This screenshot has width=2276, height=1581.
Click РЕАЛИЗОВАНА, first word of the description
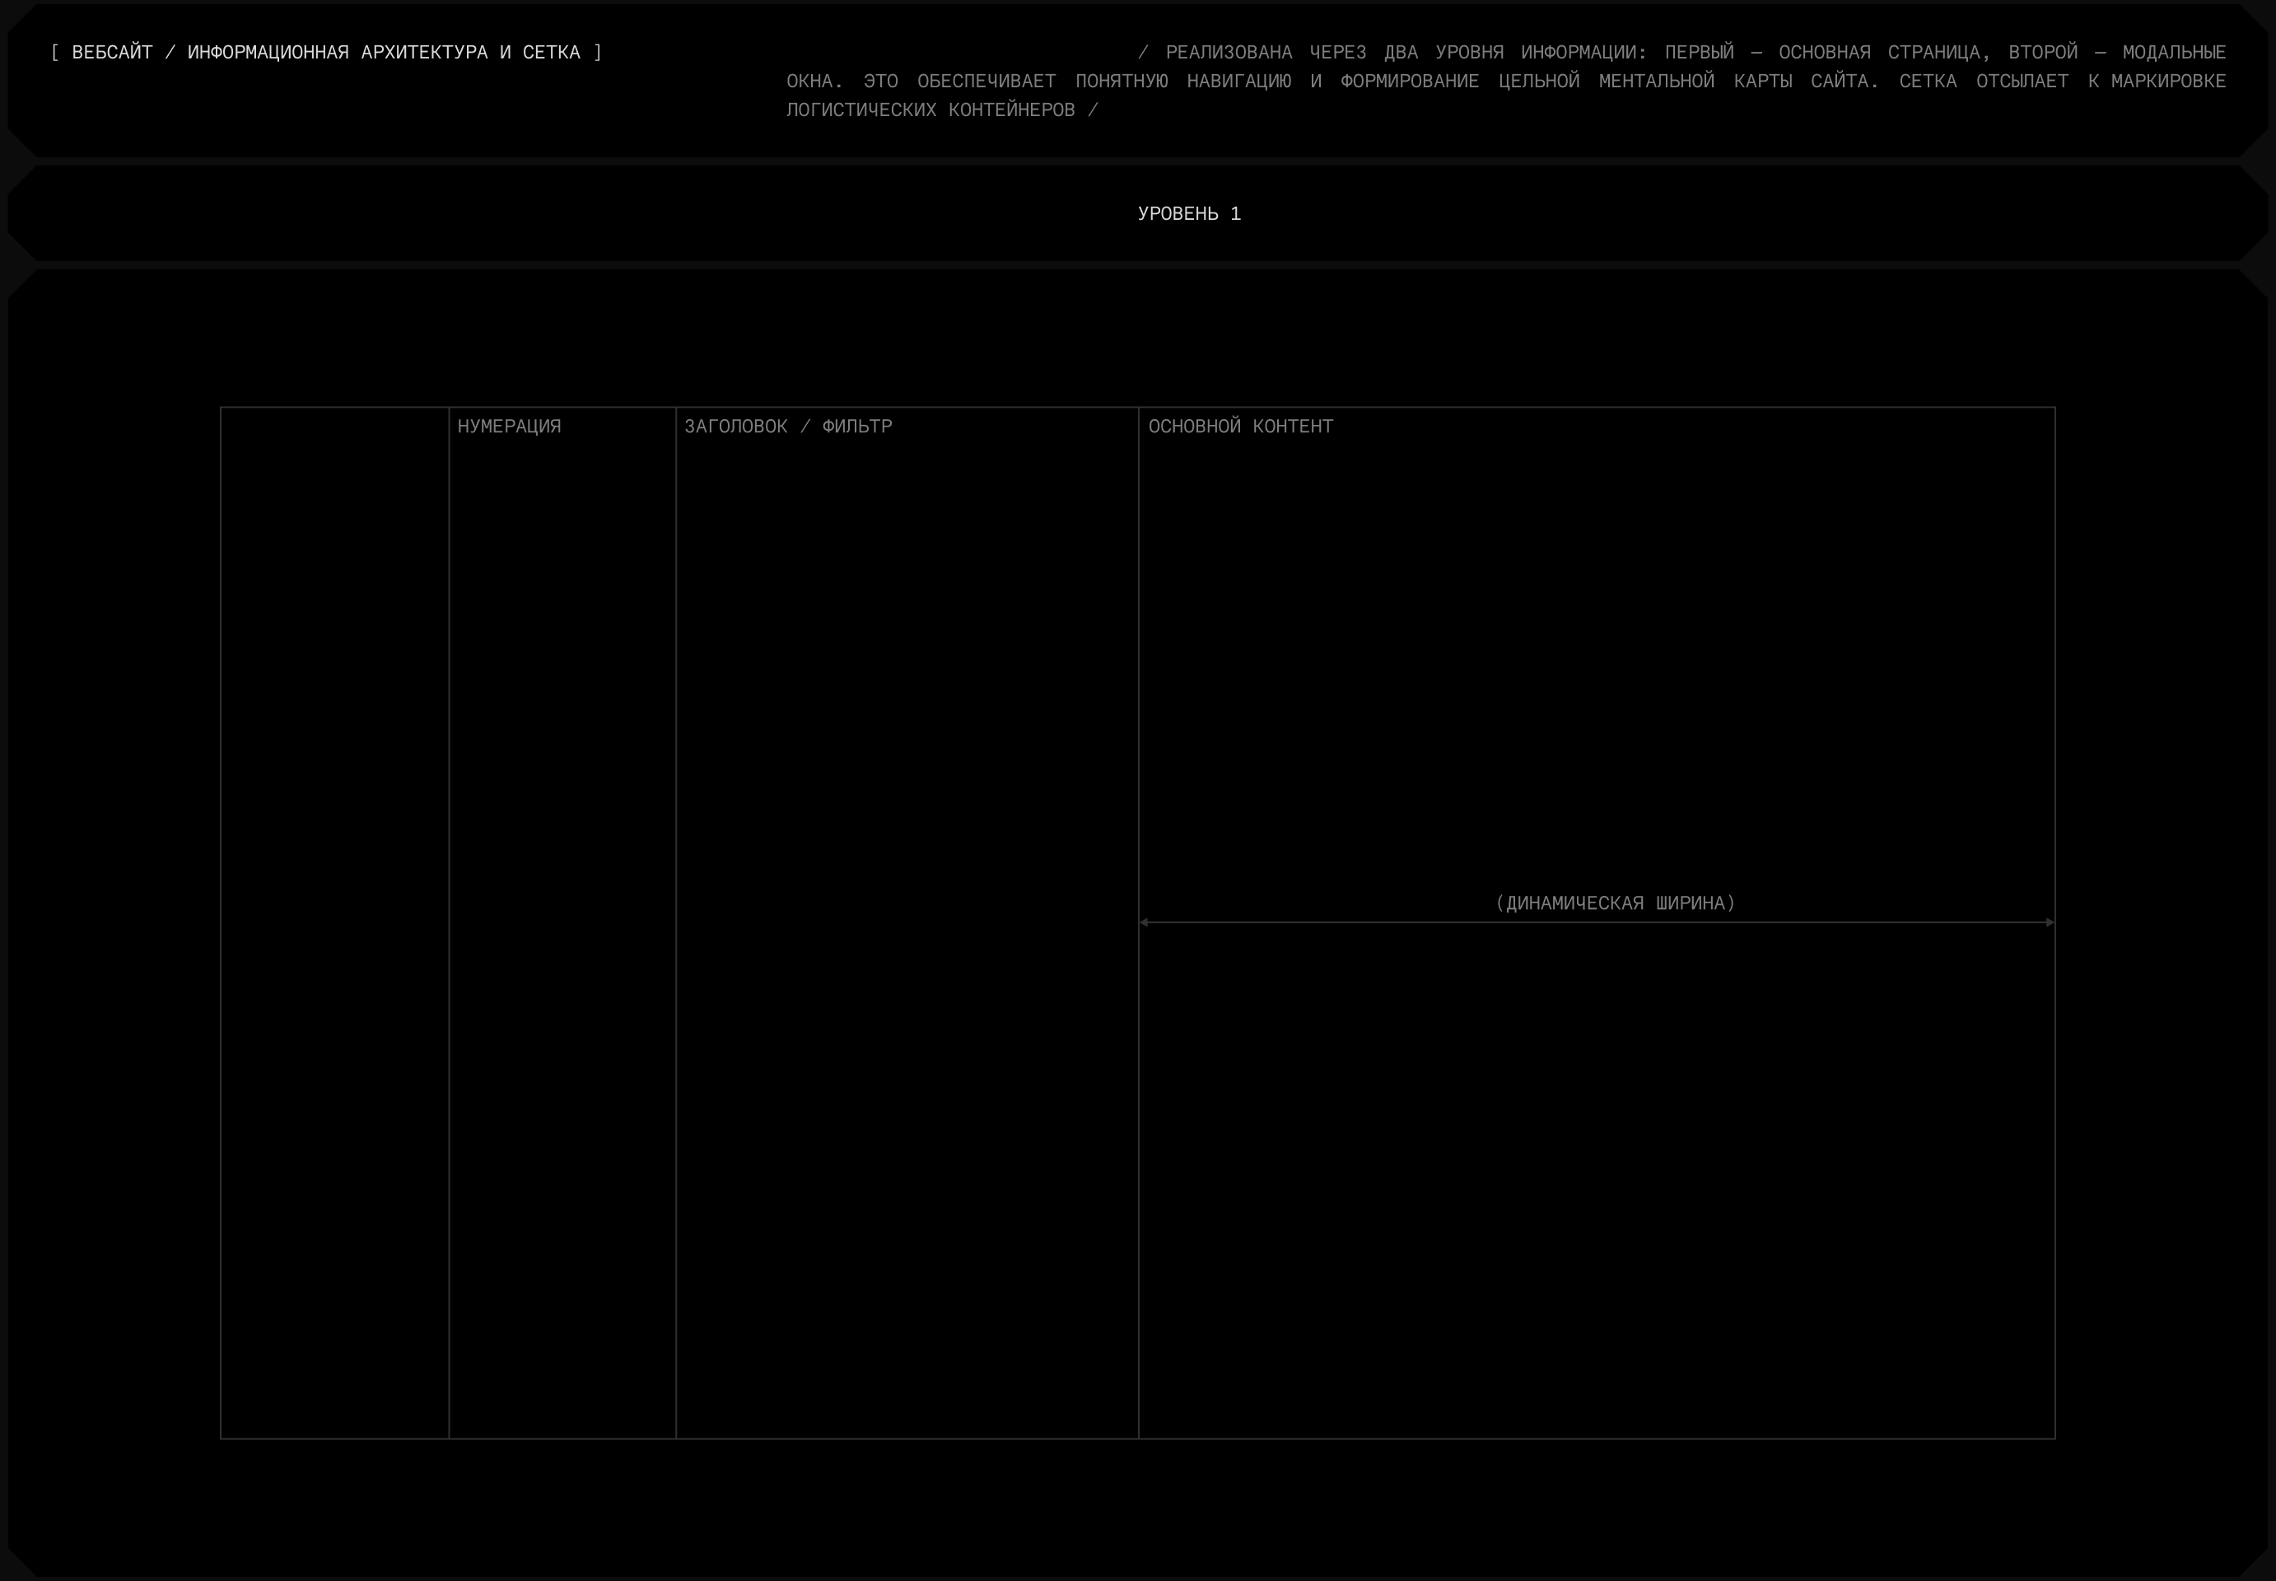point(1228,53)
